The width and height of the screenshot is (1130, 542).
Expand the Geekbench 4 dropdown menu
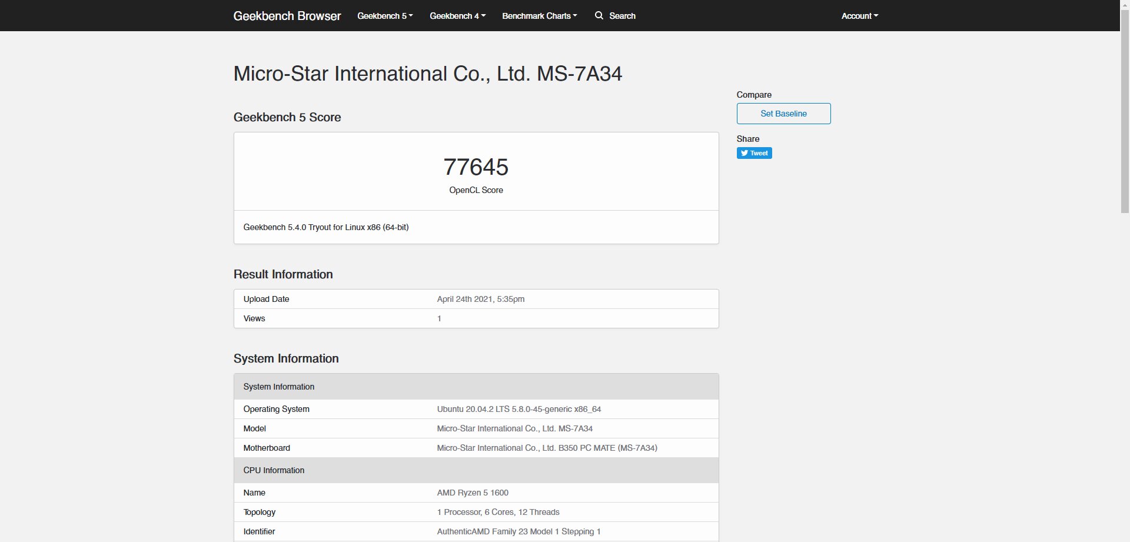[x=457, y=16]
